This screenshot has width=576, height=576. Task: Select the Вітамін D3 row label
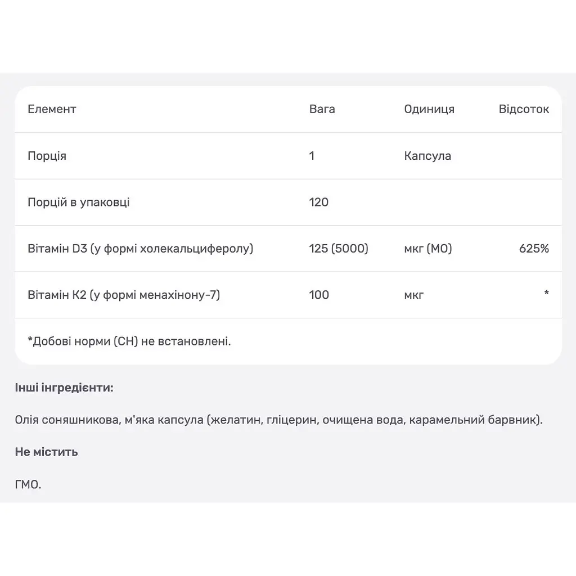point(140,249)
